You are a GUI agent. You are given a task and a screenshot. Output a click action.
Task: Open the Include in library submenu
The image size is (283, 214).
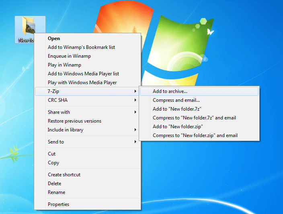[x=66, y=130]
